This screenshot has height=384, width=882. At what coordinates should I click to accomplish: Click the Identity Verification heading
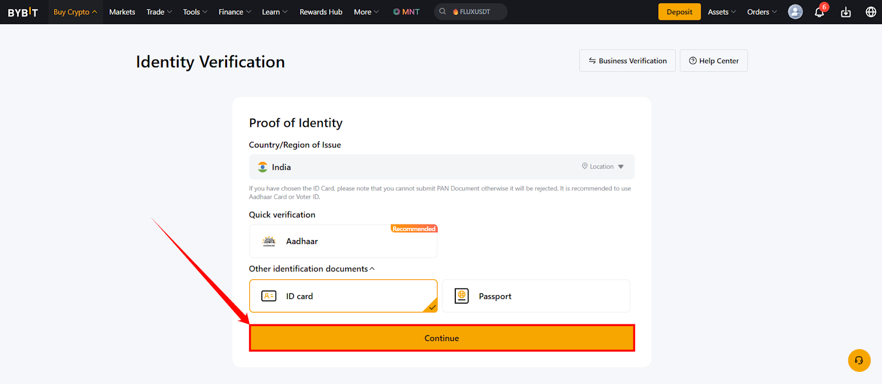point(211,62)
